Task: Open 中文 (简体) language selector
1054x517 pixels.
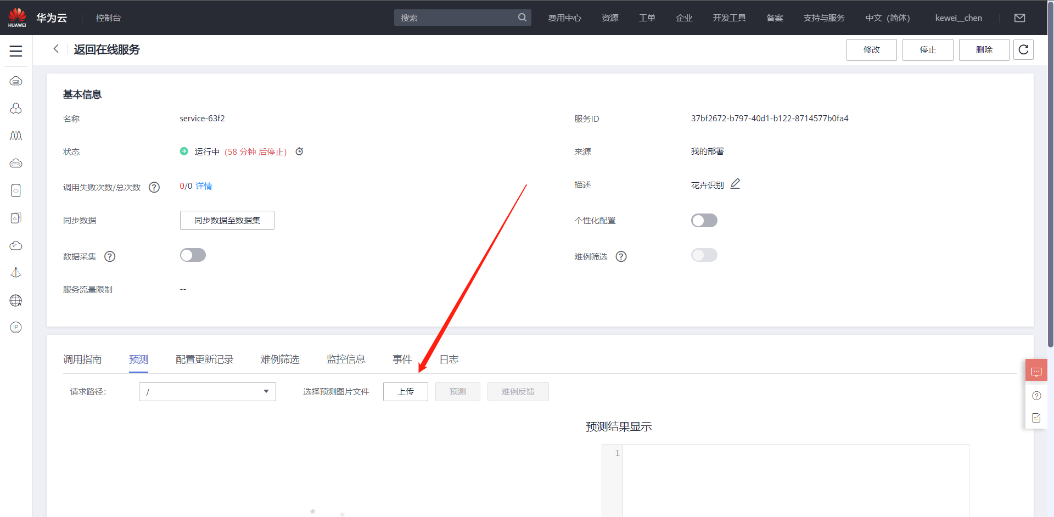Action: pos(887,18)
